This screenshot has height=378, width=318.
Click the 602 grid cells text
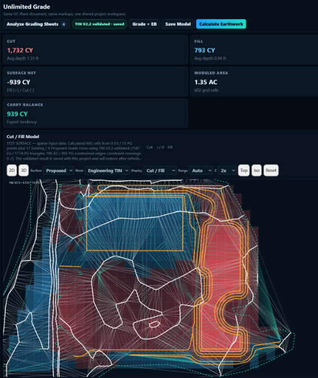206,90
